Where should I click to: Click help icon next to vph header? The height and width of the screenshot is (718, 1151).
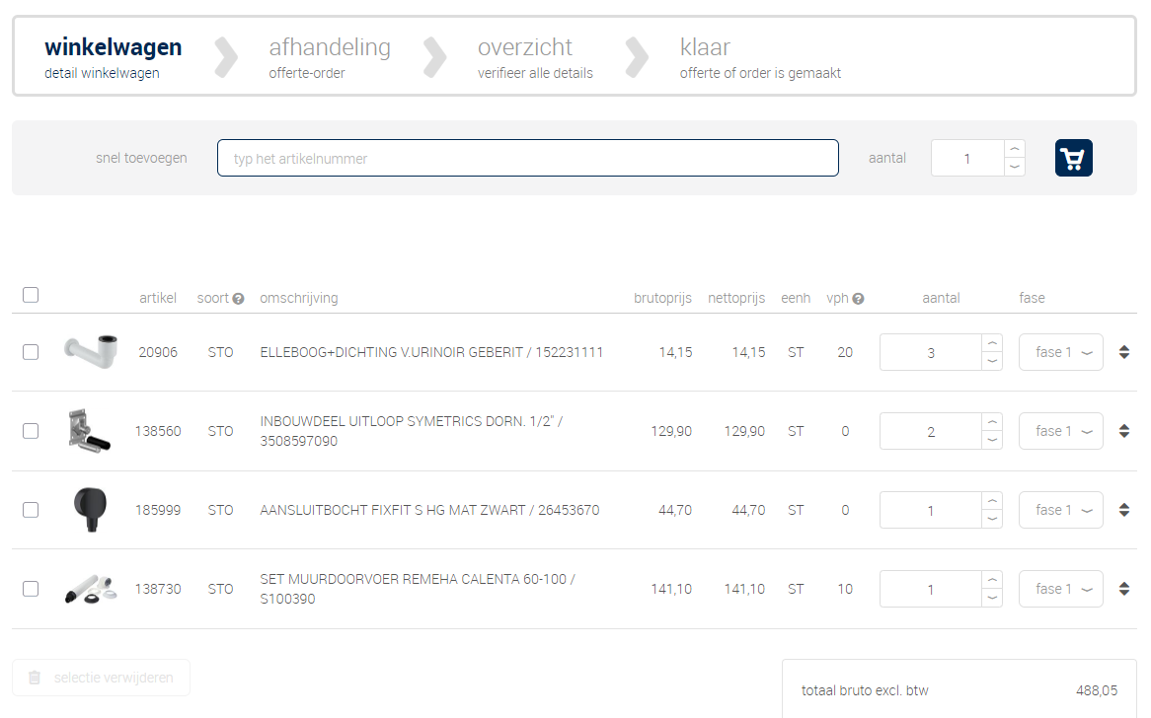(x=858, y=299)
